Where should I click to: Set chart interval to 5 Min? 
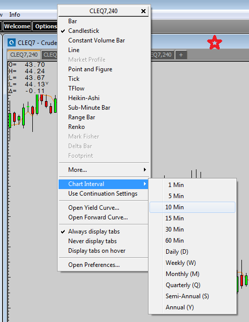tap(192, 196)
